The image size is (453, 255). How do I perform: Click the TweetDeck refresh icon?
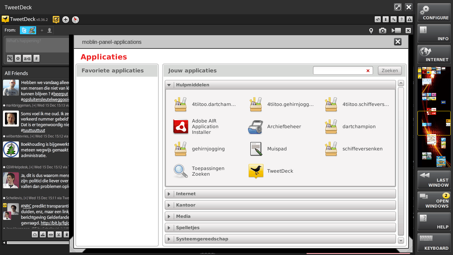(378, 20)
